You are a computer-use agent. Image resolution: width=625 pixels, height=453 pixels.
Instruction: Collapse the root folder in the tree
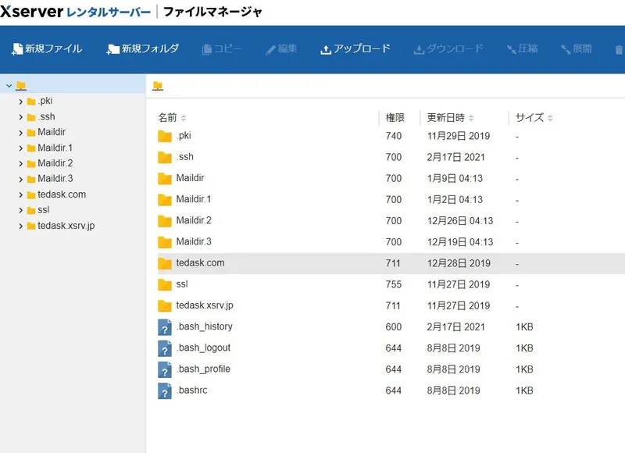click(9, 86)
